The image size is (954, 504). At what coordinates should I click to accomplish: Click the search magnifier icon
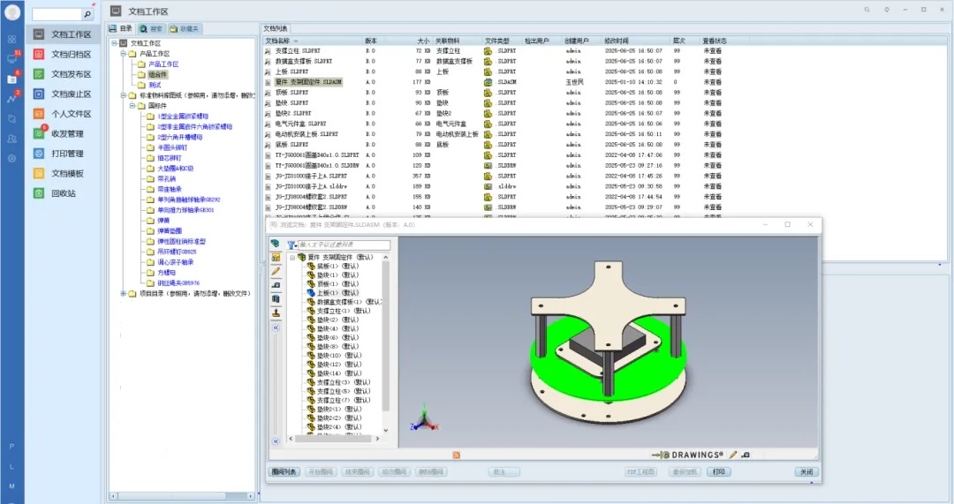(87, 15)
